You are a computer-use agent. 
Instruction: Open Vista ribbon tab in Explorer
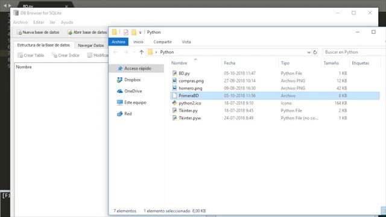pyautogui.click(x=186, y=42)
